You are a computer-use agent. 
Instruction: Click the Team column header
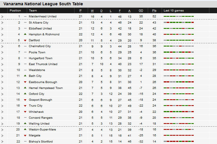[x=33, y=11]
